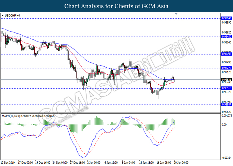
Task: Click the 0.96510 support level tag
Action: click(226, 88)
